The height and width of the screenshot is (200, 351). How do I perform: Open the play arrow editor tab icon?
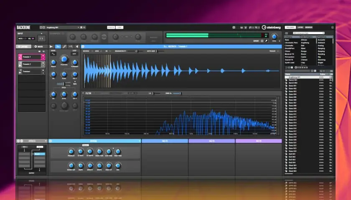click(x=51, y=46)
